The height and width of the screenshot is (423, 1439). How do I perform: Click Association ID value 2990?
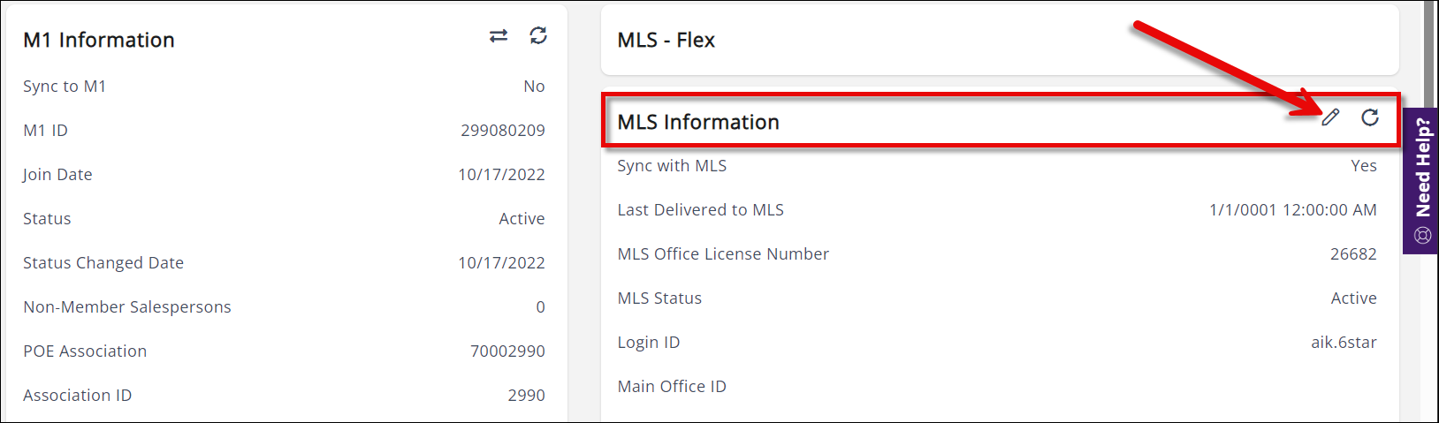526,396
